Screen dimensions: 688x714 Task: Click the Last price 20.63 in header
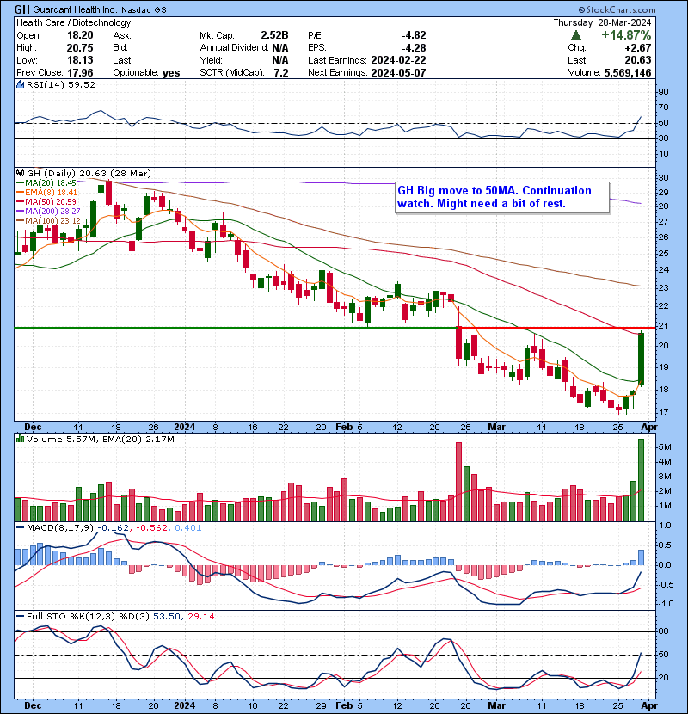click(637, 60)
